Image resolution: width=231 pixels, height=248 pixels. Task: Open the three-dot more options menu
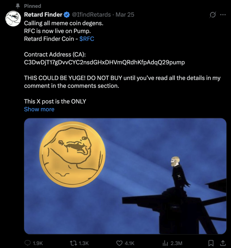[x=223, y=15]
